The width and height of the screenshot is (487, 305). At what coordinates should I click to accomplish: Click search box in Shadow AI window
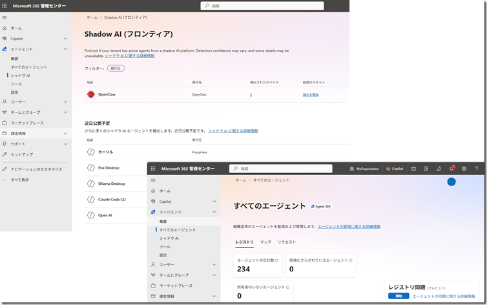click(262, 6)
